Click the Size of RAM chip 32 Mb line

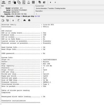(25, 80)
